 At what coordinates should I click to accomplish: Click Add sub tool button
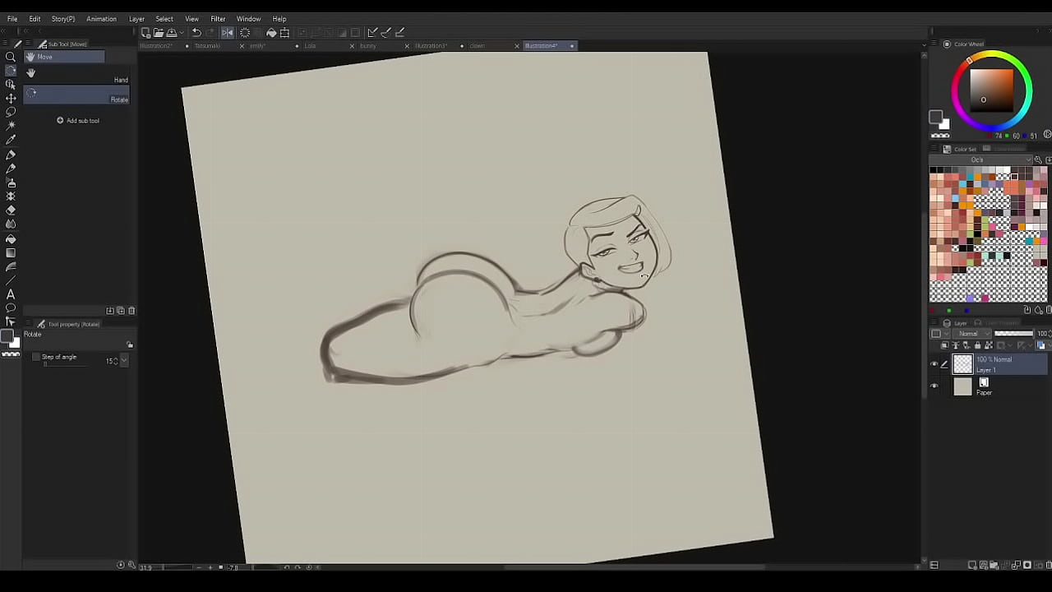click(77, 121)
